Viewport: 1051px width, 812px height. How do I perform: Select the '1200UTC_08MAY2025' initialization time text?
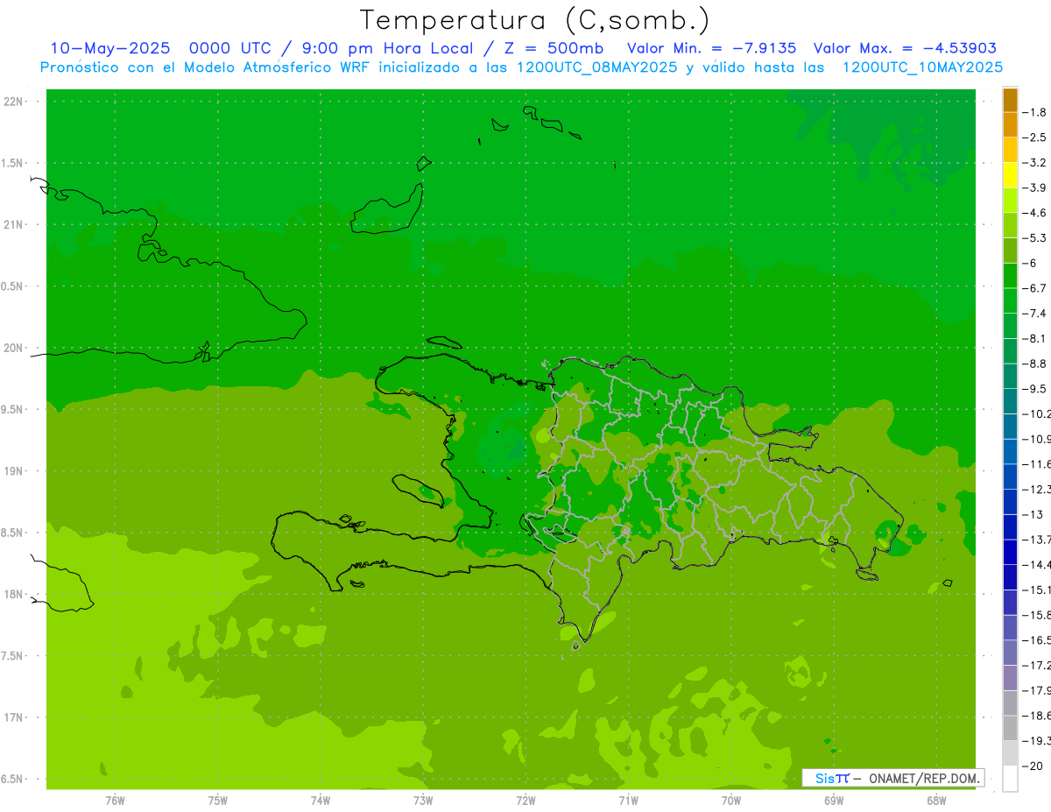[x=596, y=67]
